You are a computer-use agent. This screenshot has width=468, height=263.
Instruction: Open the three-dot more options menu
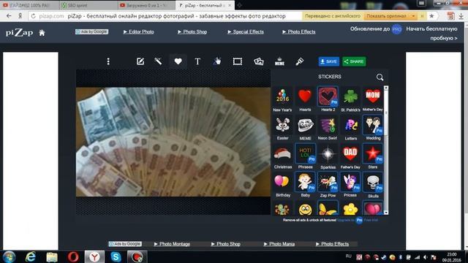point(108,61)
